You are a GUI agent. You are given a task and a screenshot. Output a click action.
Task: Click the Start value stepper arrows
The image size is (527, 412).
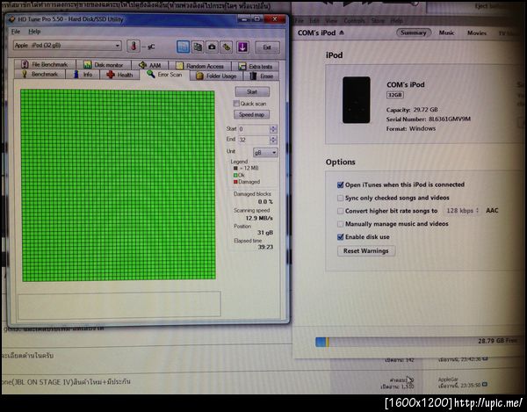[273, 129]
